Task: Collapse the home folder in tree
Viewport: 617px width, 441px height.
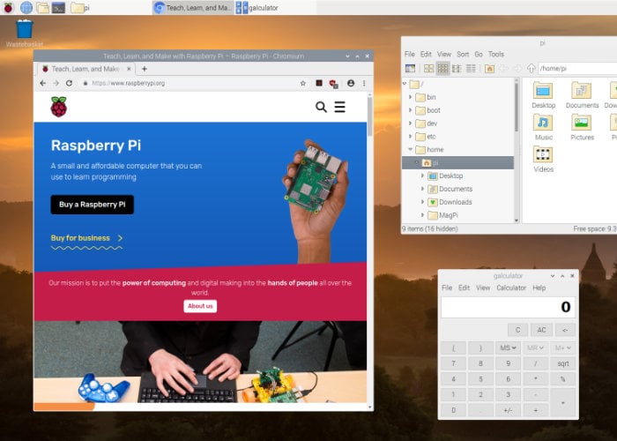Action: tap(410, 150)
